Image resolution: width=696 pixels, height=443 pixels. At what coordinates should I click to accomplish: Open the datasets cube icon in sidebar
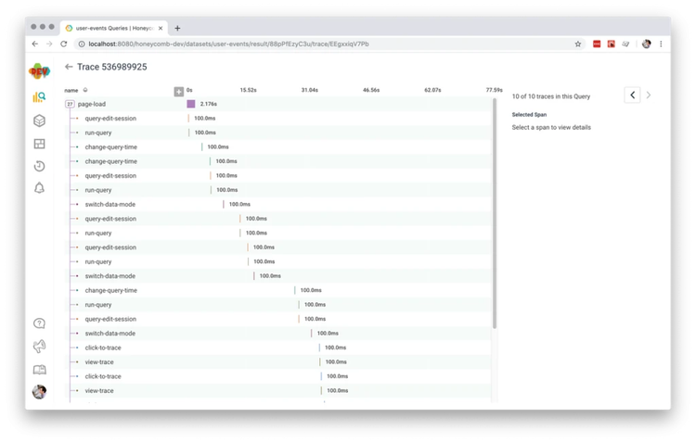pyautogui.click(x=39, y=120)
